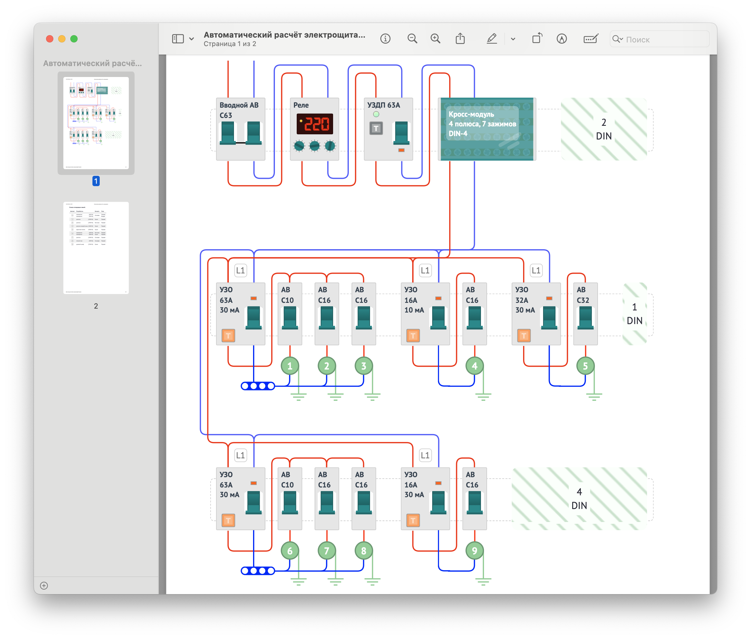Open the form filling toolbar icon

[591, 39]
